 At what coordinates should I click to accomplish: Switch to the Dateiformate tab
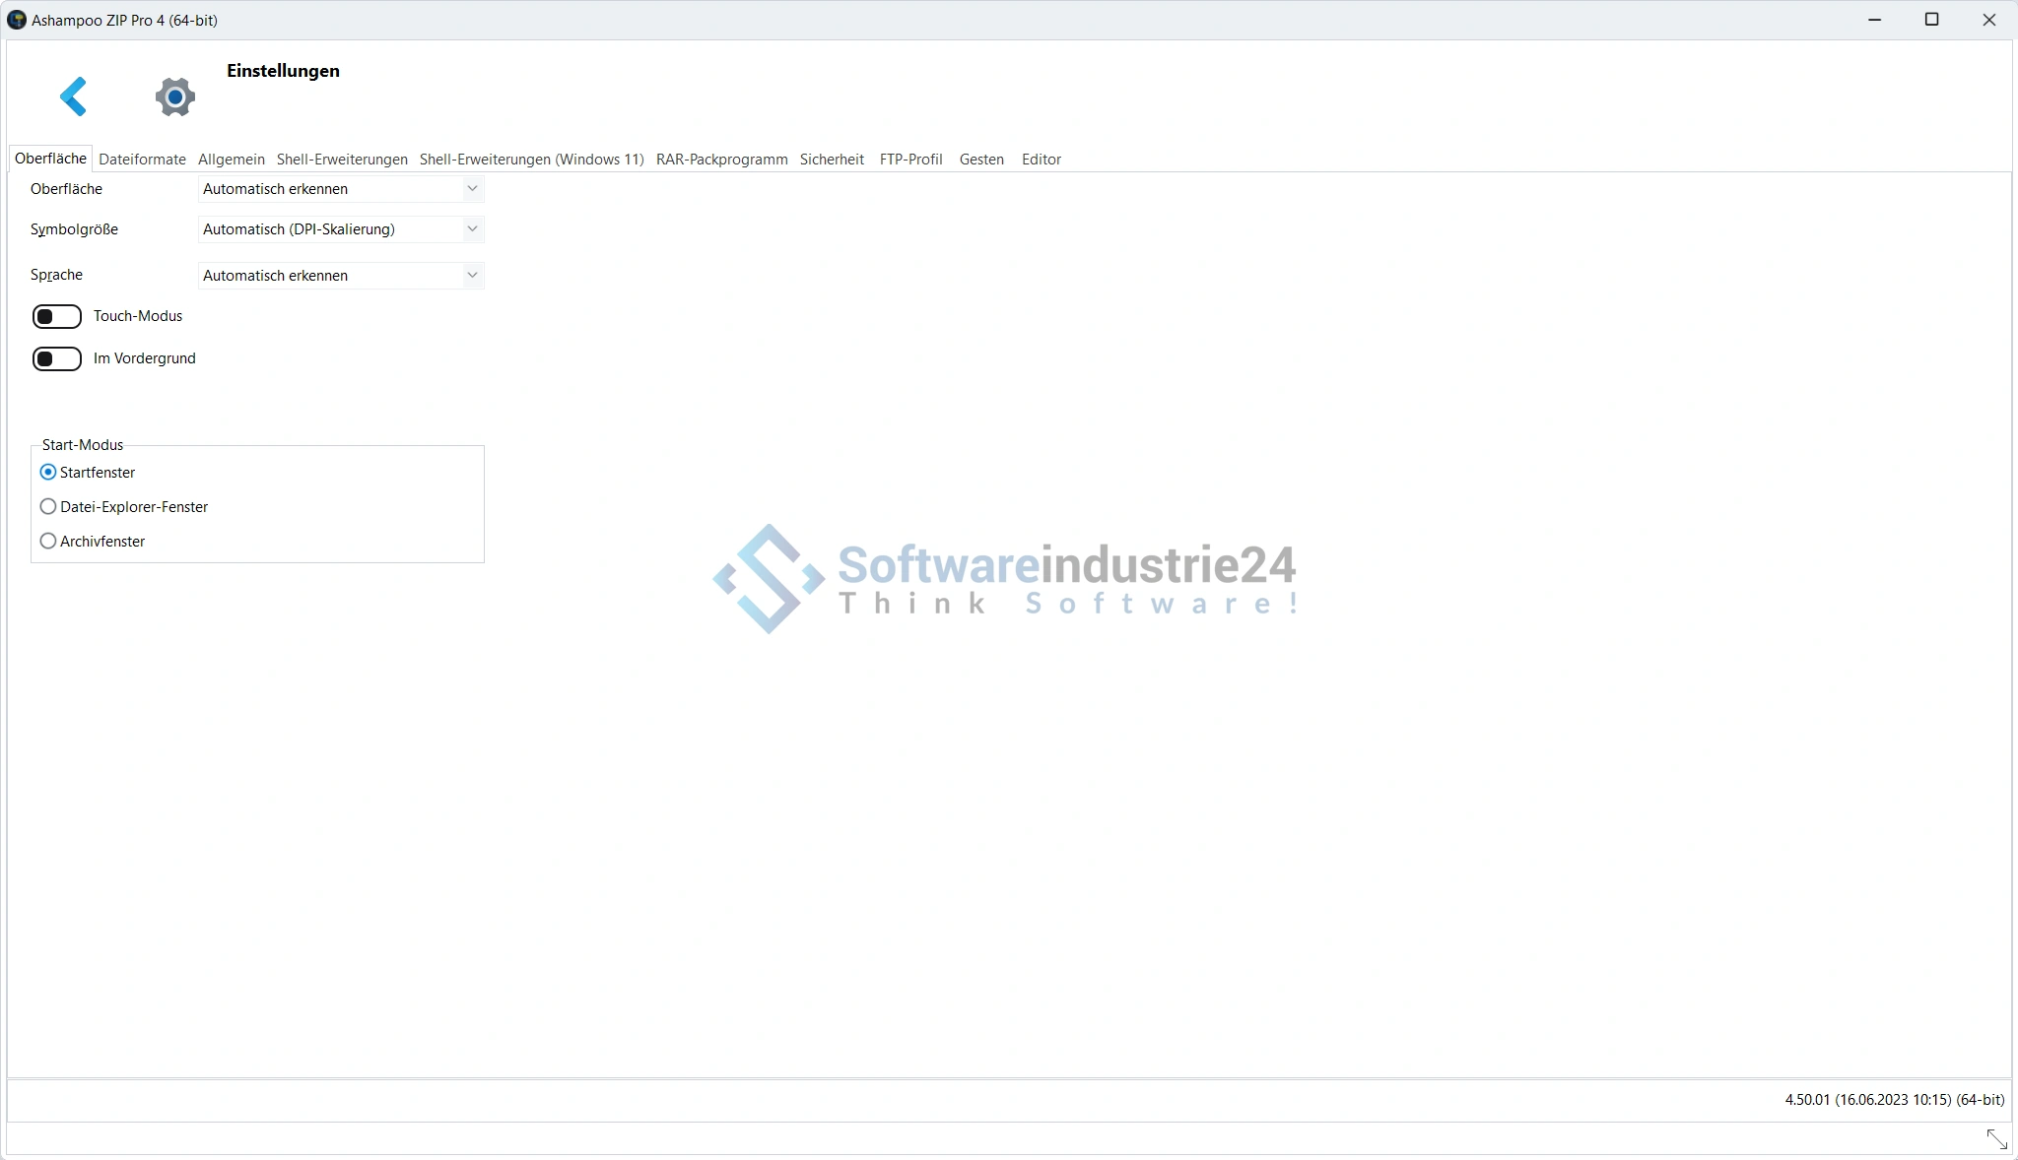(142, 160)
